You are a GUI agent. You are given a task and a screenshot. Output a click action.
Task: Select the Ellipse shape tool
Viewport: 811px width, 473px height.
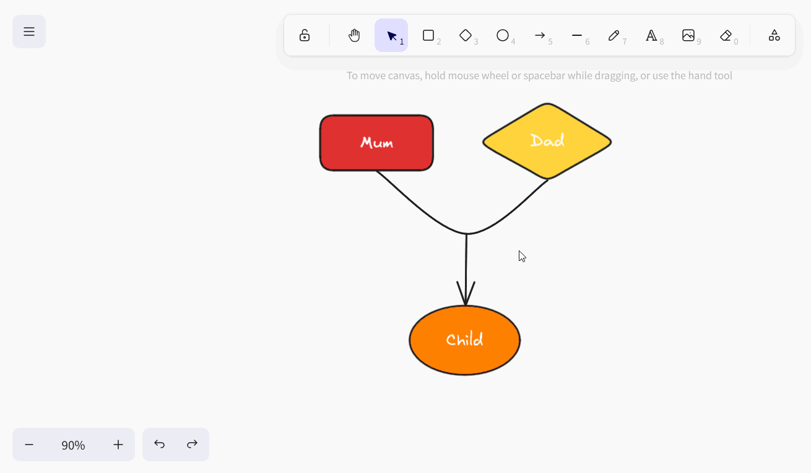tap(503, 35)
